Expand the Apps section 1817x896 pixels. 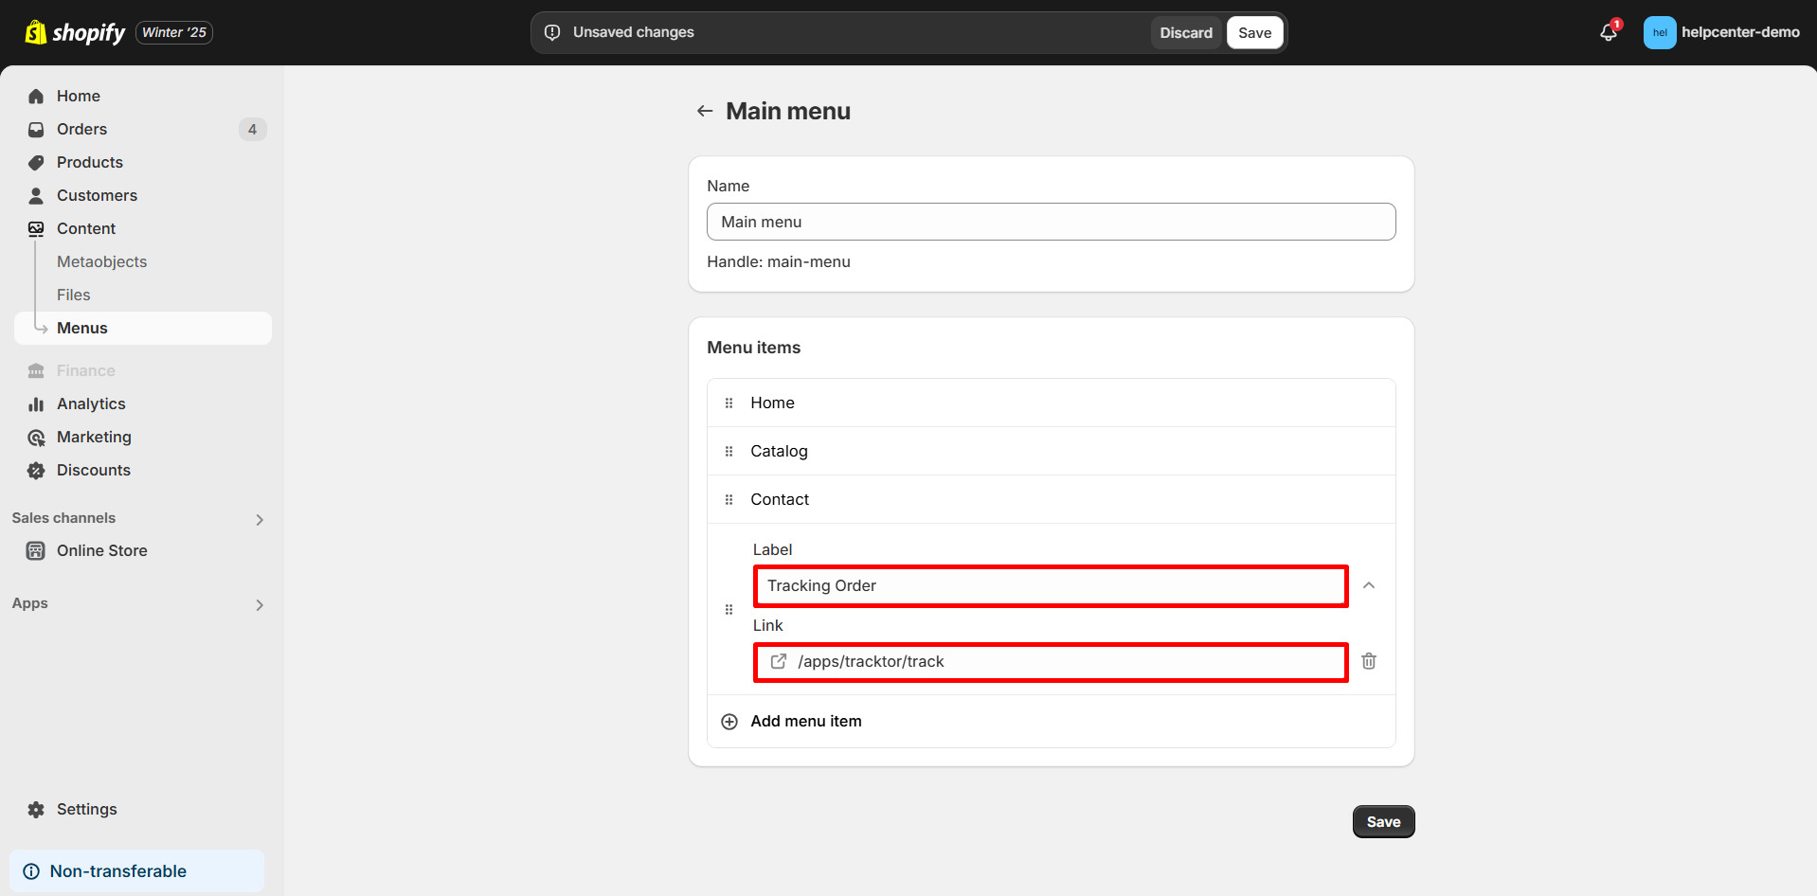pos(259,604)
